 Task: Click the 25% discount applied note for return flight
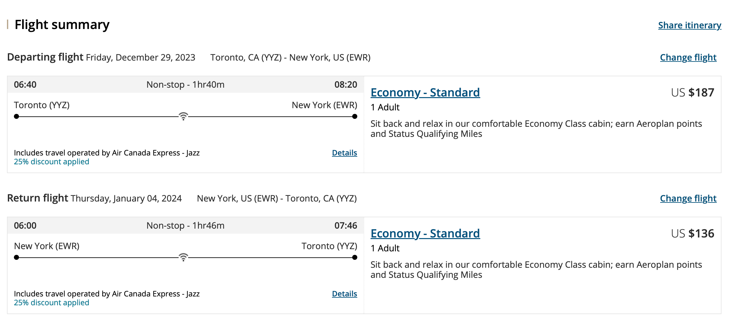coord(52,303)
